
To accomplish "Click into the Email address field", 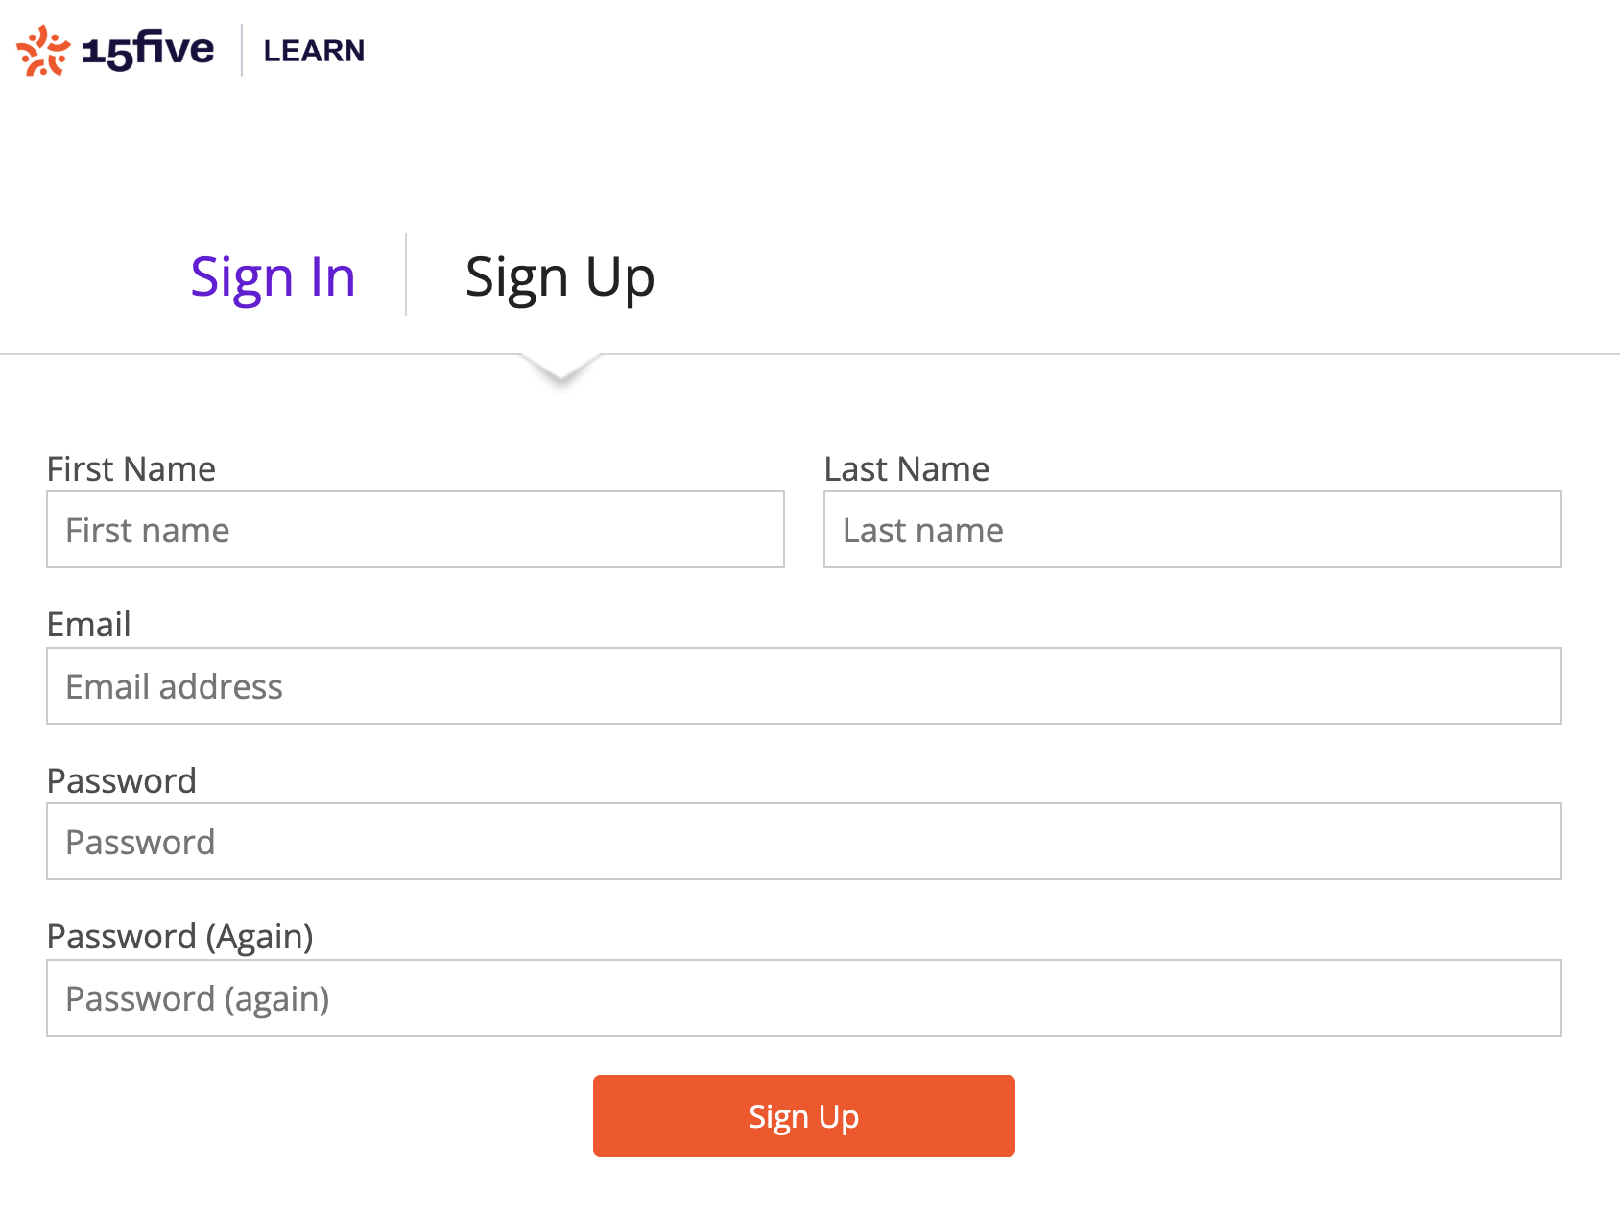I will pyautogui.click(x=804, y=686).
